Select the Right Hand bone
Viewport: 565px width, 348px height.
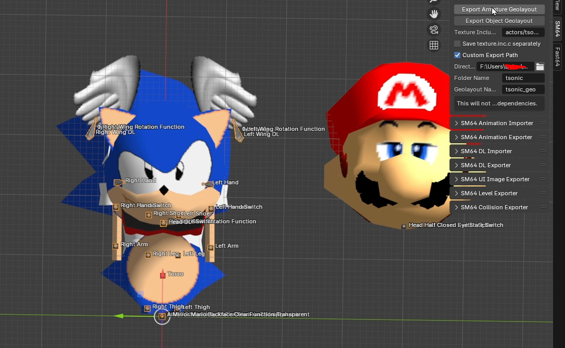coord(119,182)
